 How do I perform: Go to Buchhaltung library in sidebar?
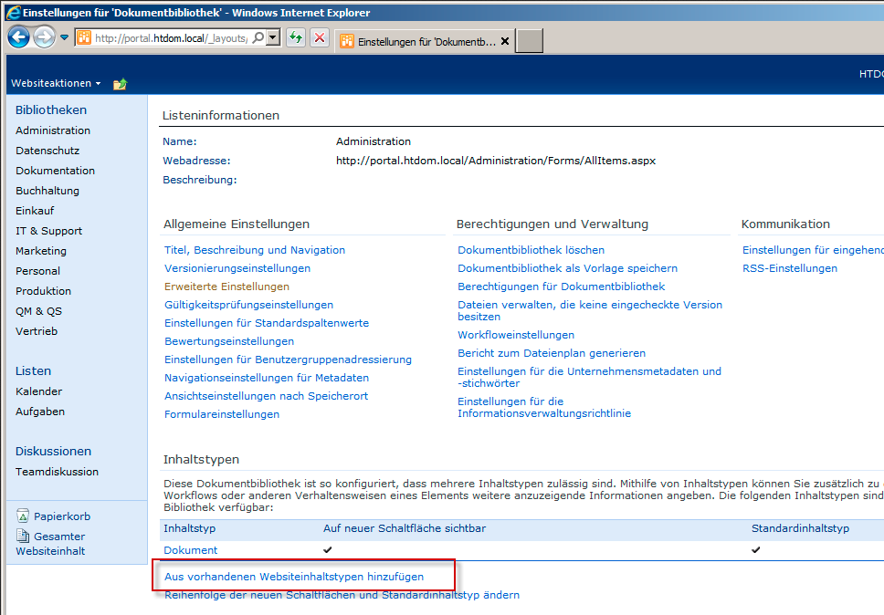tap(47, 191)
